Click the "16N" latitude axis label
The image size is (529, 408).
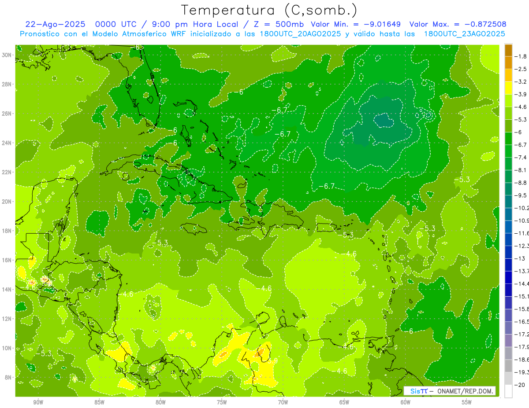point(7,260)
